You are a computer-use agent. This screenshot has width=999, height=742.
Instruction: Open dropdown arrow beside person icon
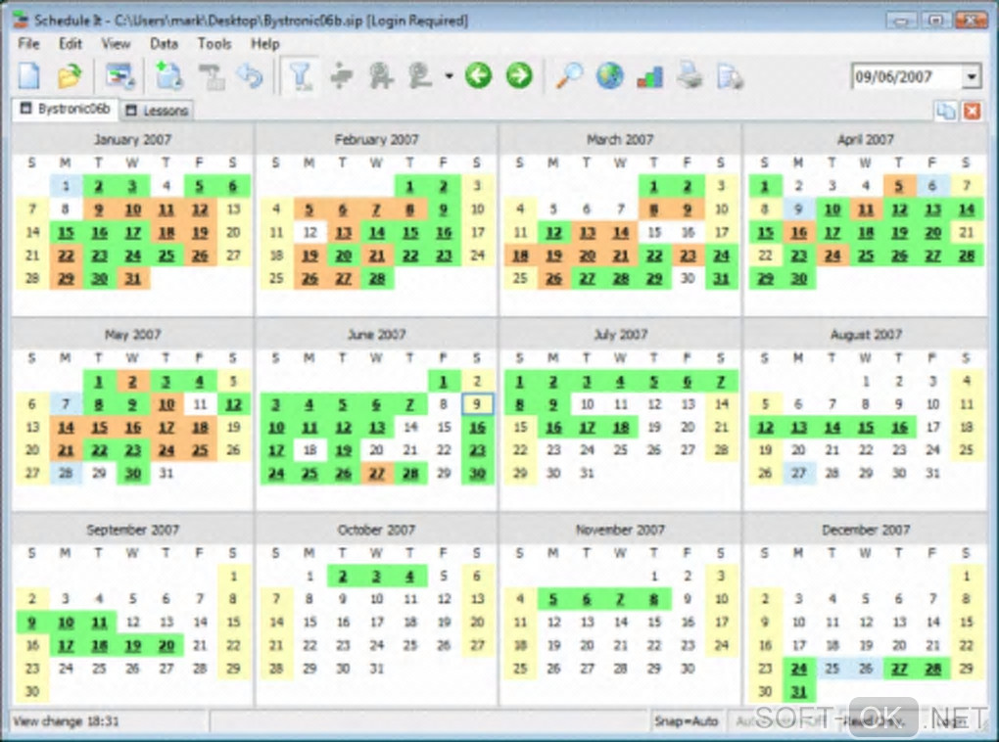[450, 77]
